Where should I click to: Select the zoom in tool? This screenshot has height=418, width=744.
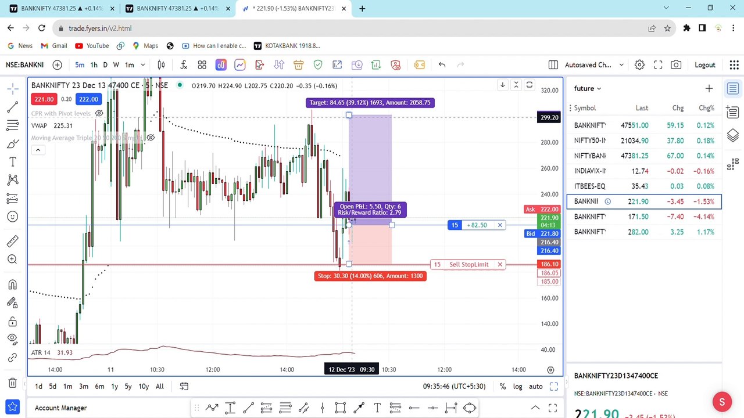[x=12, y=260]
